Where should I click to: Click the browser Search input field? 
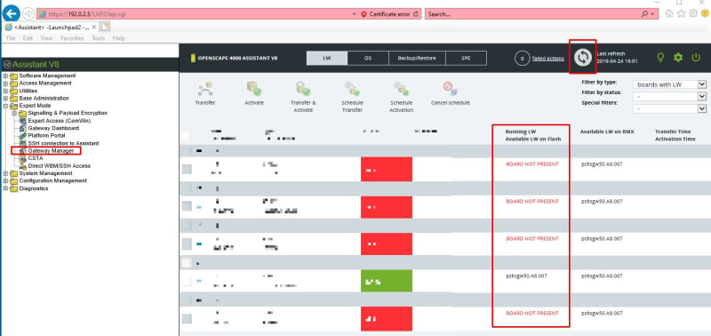(x=532, y=14)
